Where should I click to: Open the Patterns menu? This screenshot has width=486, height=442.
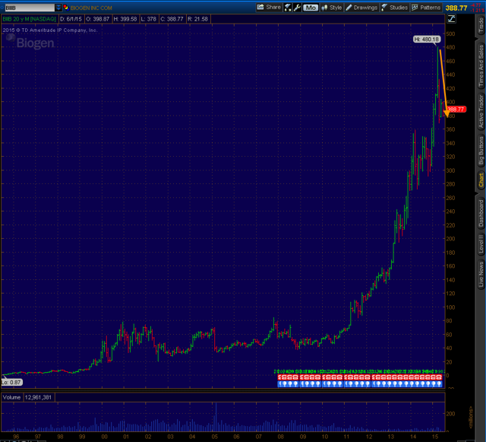click(426, 8)
